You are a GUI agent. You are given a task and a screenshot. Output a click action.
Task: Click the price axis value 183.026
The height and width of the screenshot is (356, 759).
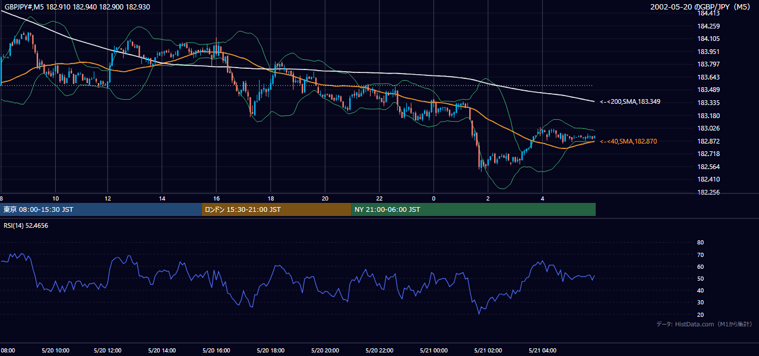pyautogui.click(x=709, y=128)
